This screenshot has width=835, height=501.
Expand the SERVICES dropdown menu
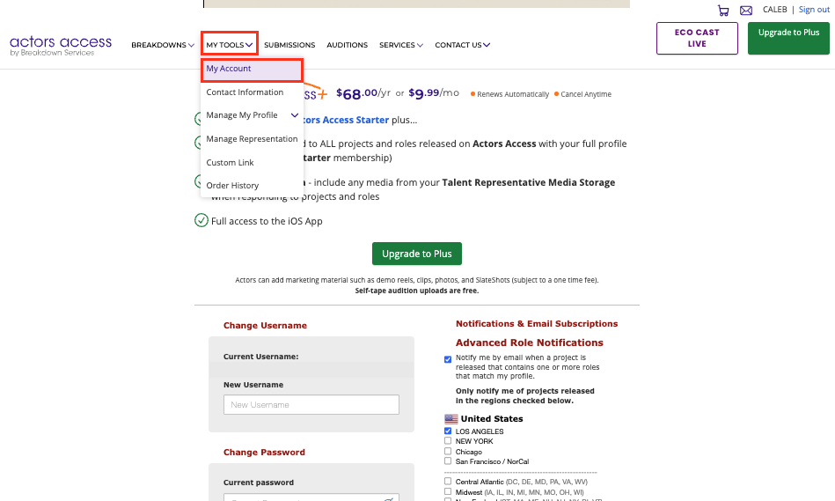tap(401, 45)
